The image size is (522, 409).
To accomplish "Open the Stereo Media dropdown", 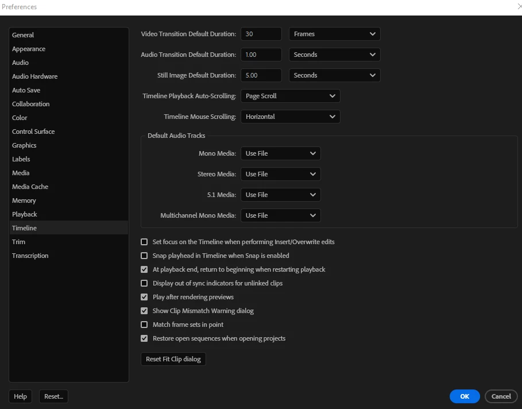I will pyautogui.click(x=281, y=174).
